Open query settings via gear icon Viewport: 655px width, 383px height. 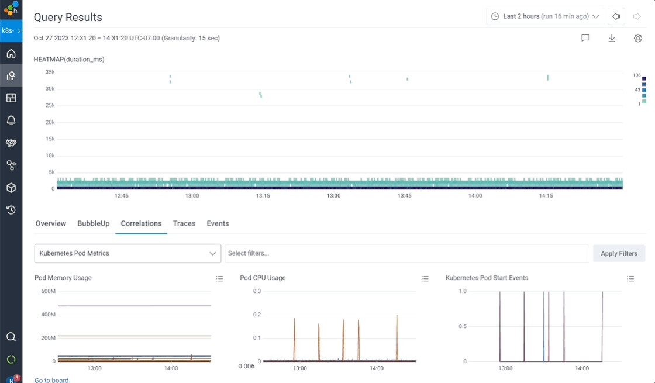click(x=638, y=37)
